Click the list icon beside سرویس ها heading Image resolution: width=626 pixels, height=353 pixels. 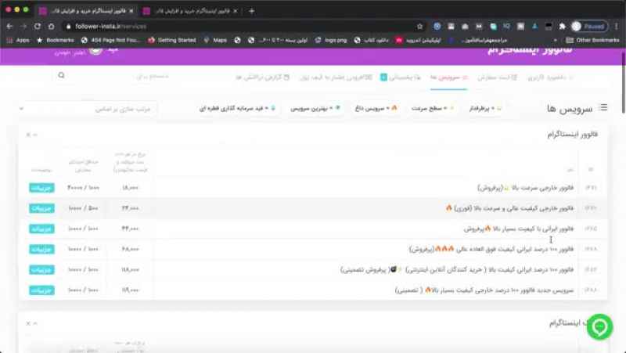pos(603,107)
